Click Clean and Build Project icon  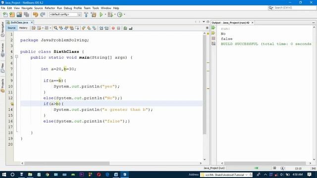click(94, 14)
